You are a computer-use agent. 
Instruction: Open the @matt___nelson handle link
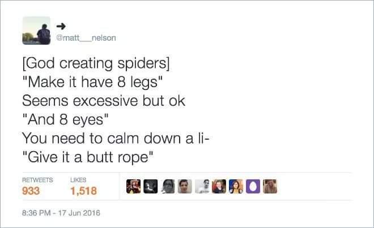[x=86, y=38]
